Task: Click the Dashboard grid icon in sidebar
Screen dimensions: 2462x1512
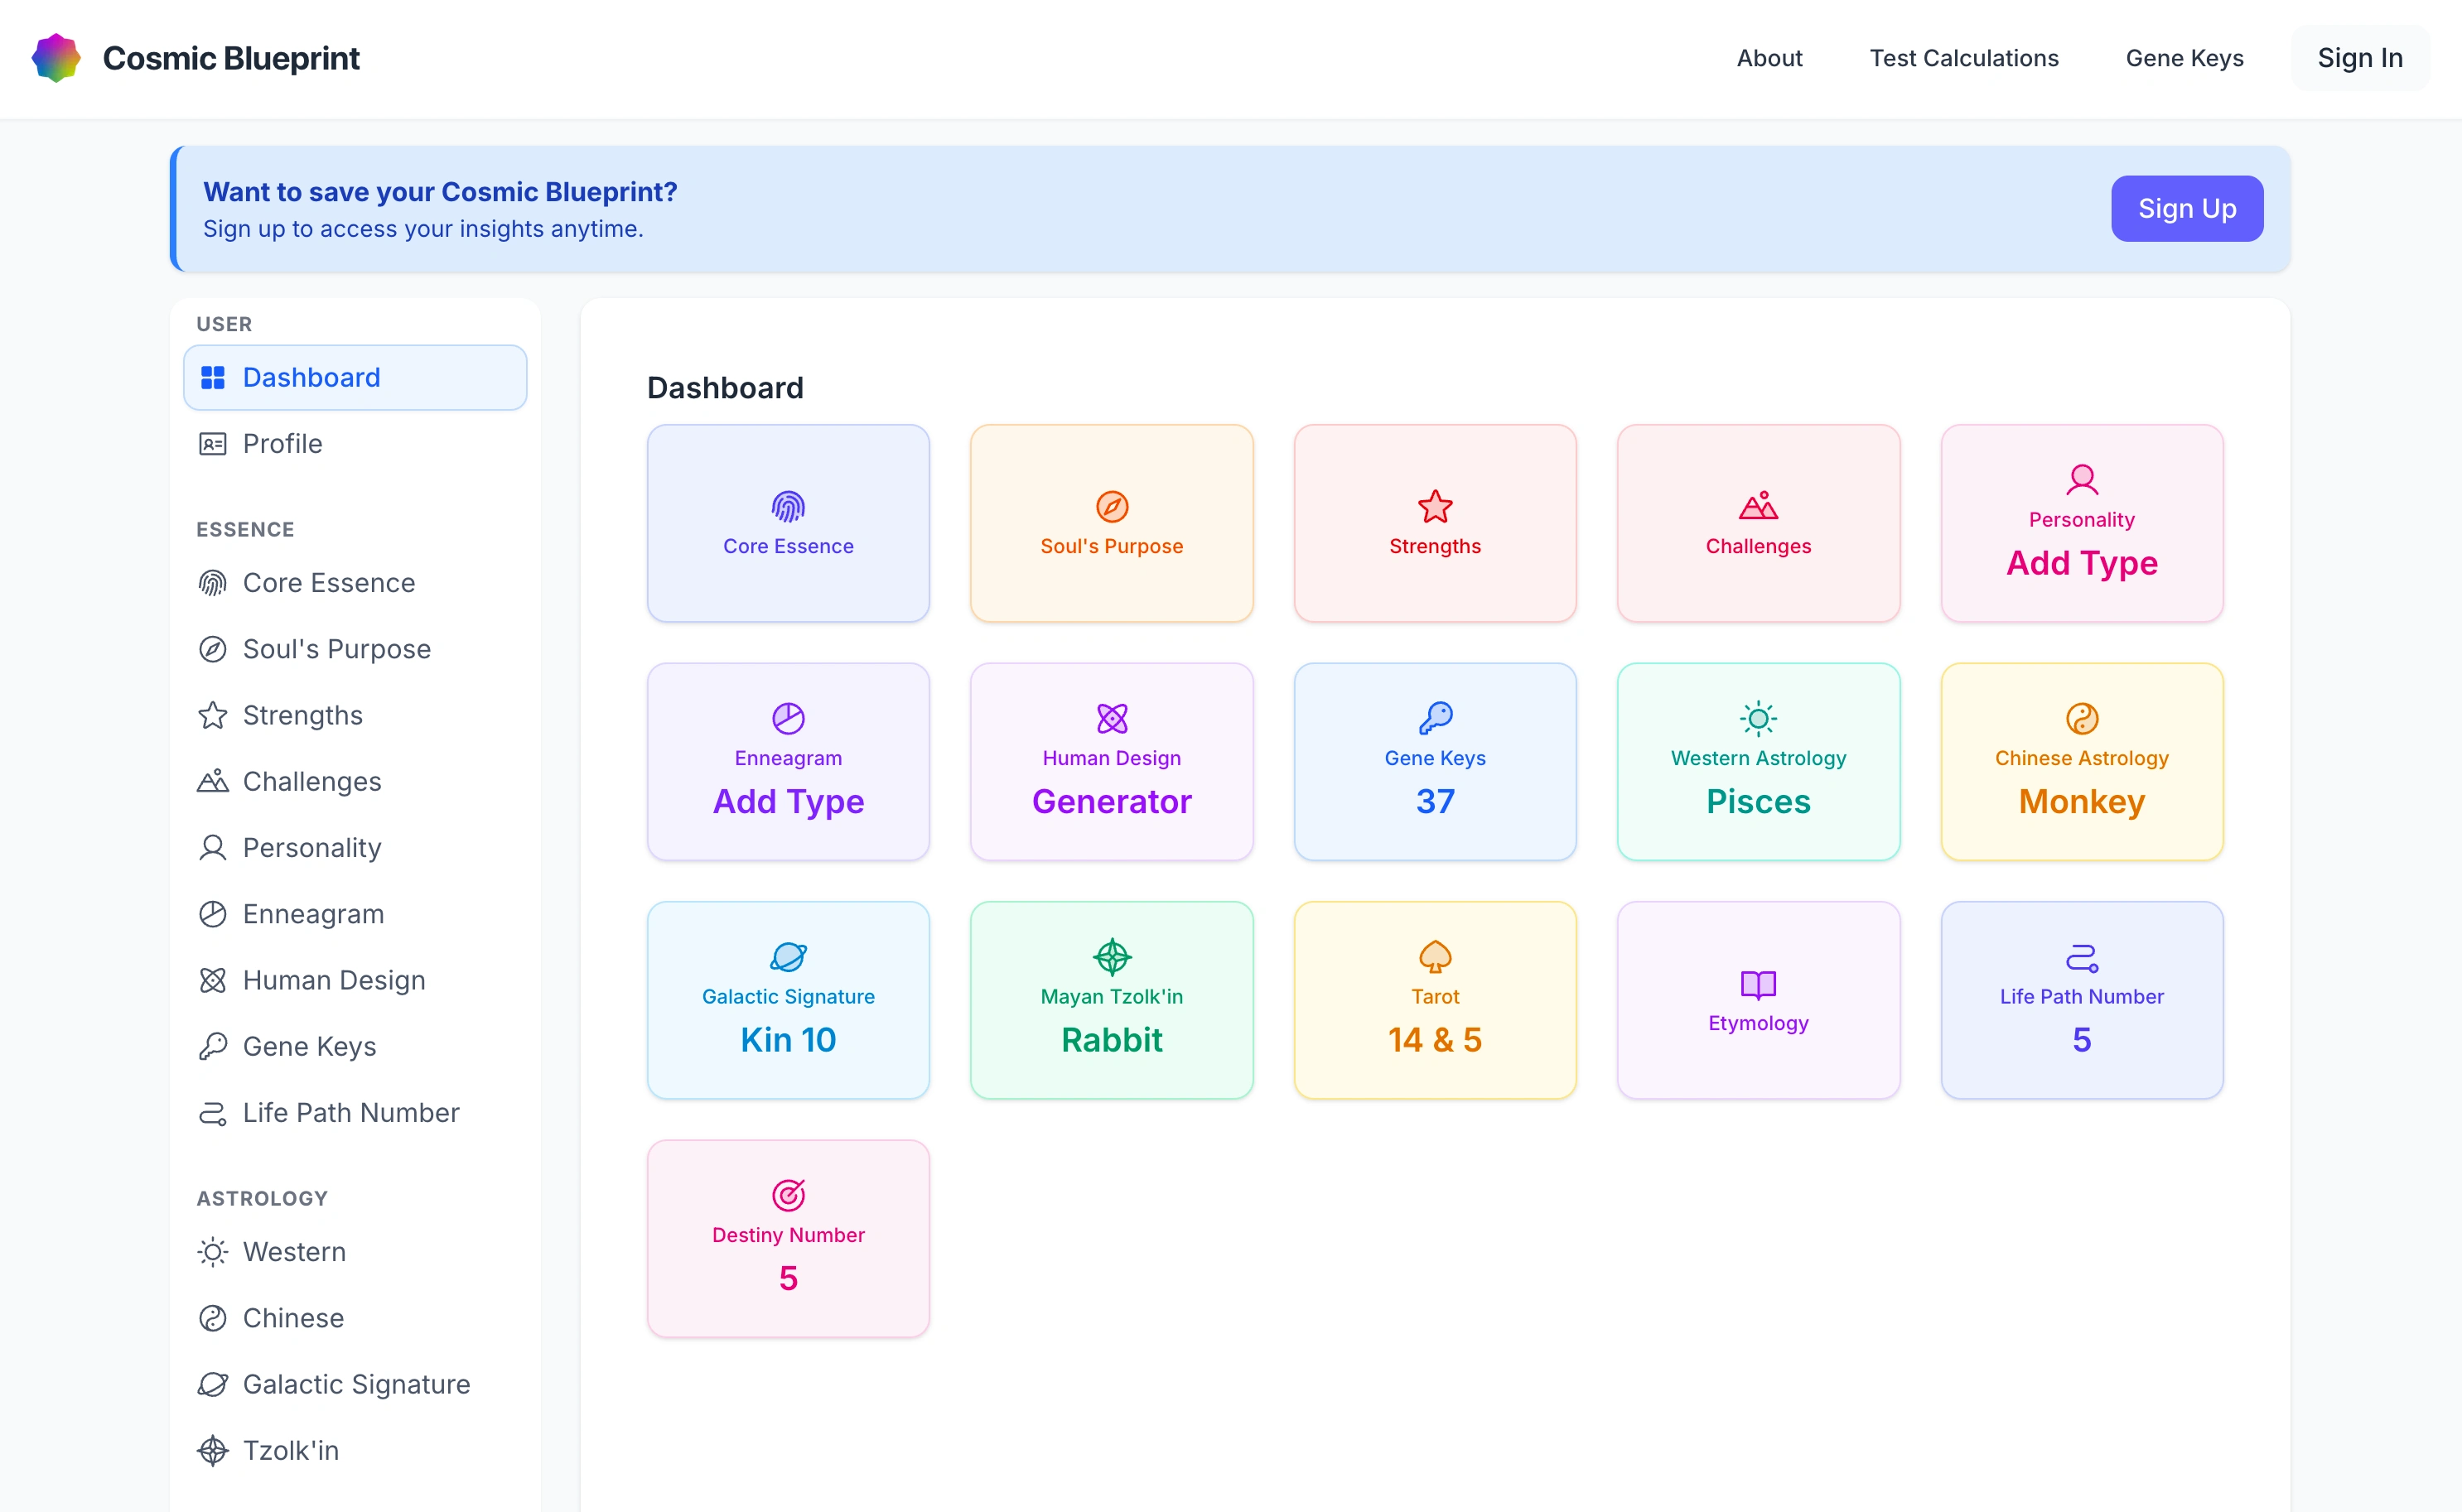Action: [212, 378]
